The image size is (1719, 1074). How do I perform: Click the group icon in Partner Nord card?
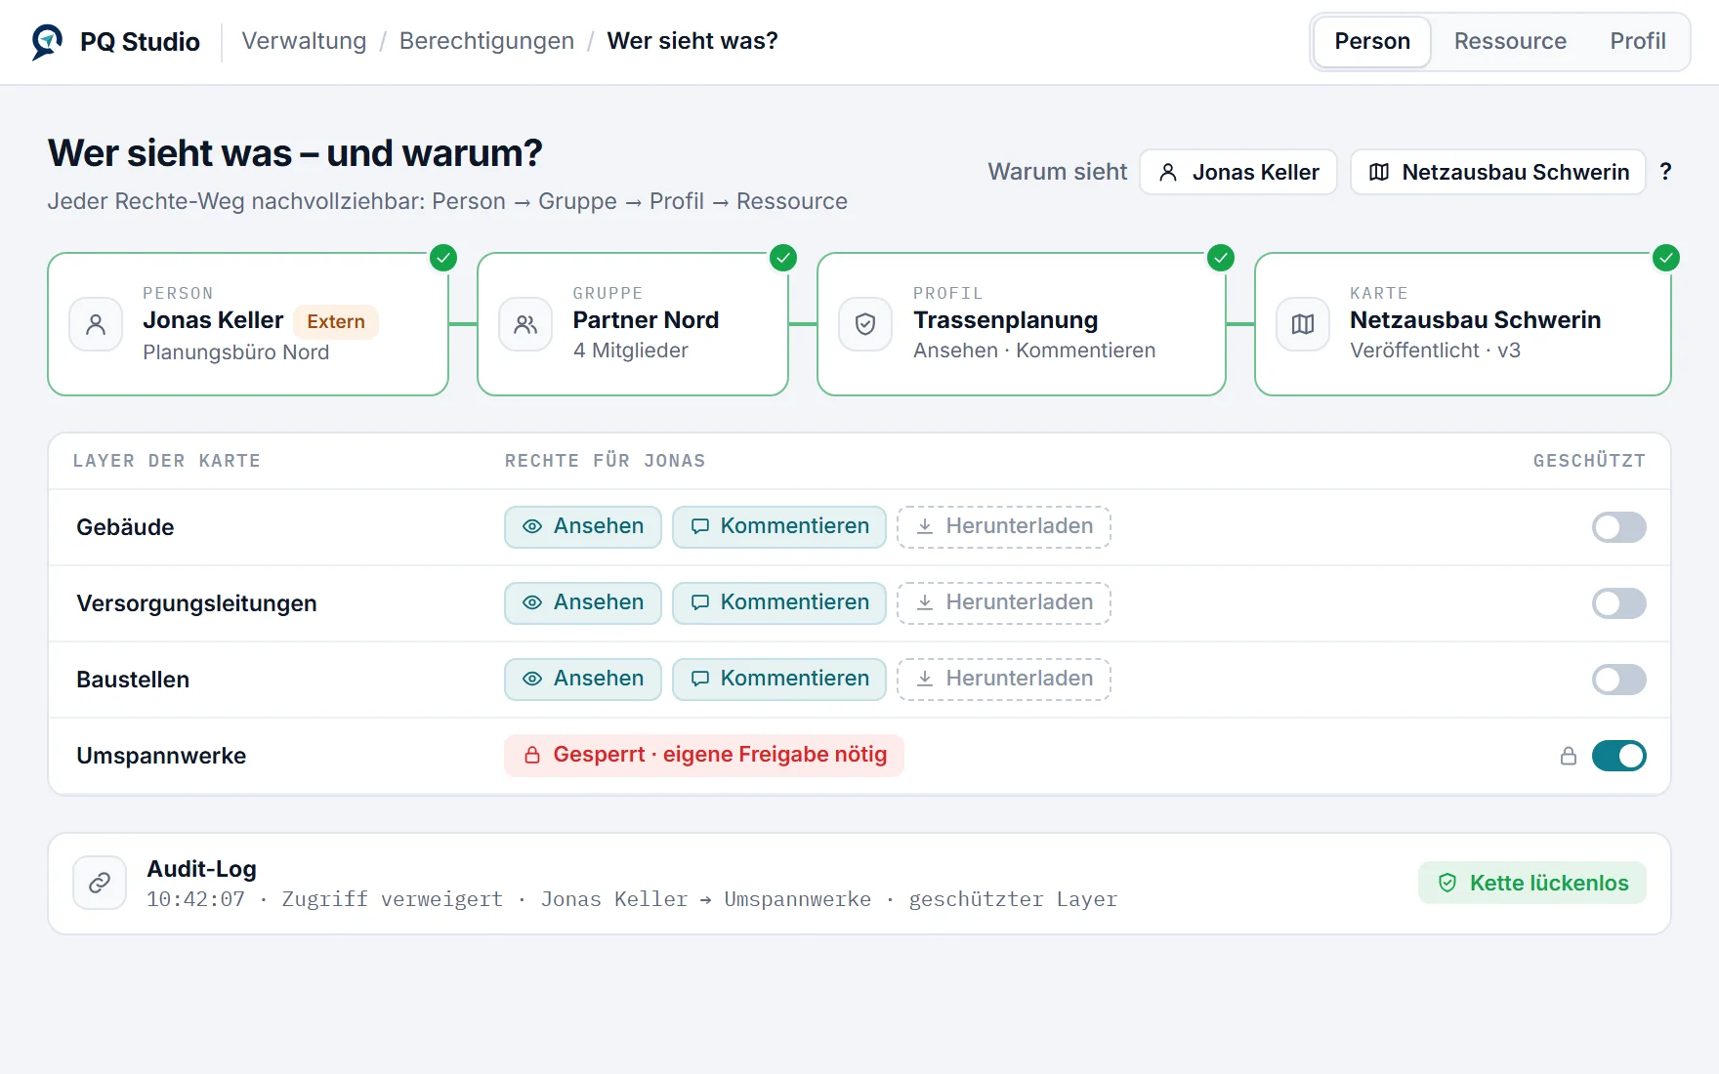525,324
